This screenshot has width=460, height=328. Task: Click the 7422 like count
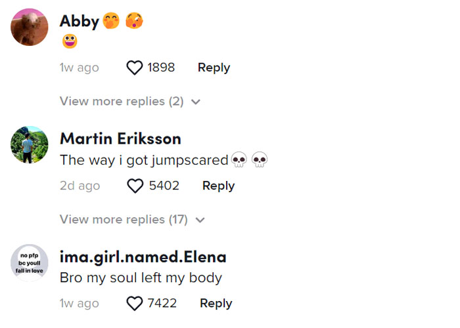(x=162, y=303)
